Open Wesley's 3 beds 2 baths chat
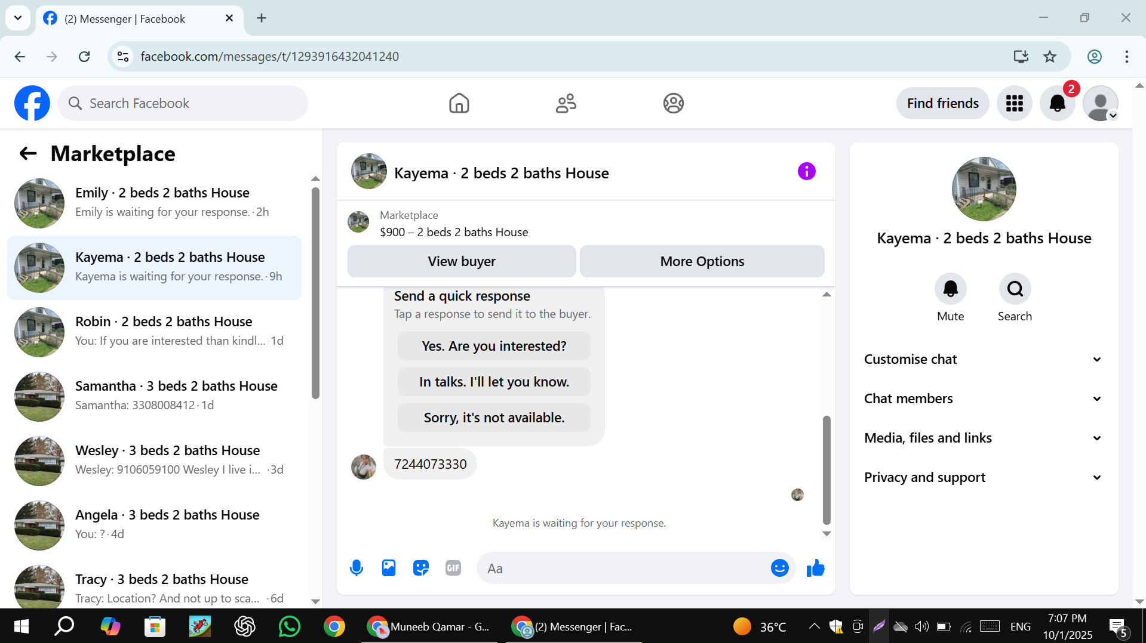The height and width of the screenshot is (643, 1146). pyautogui.click(x=155, y=461)
